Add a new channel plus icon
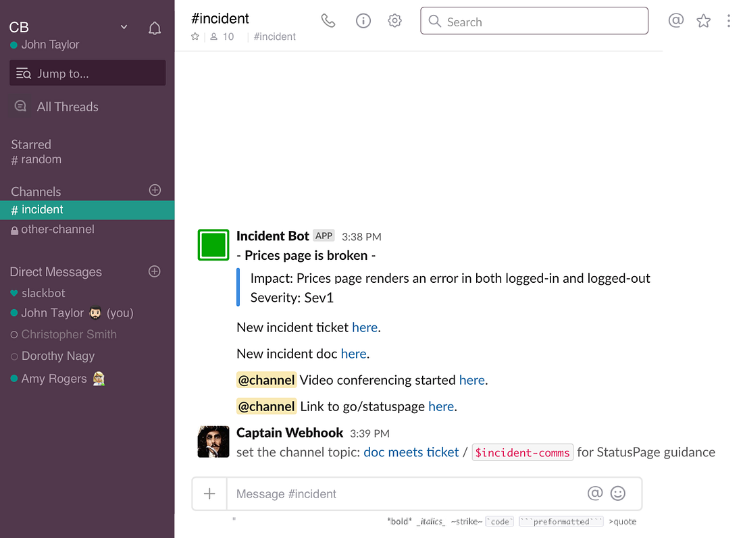743x538 pixels. pyautogui.click(x=155, y=190)
